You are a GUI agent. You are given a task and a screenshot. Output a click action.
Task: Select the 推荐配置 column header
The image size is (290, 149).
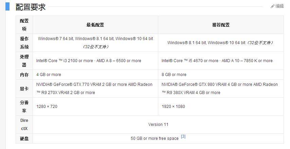(x=221, y=25)
